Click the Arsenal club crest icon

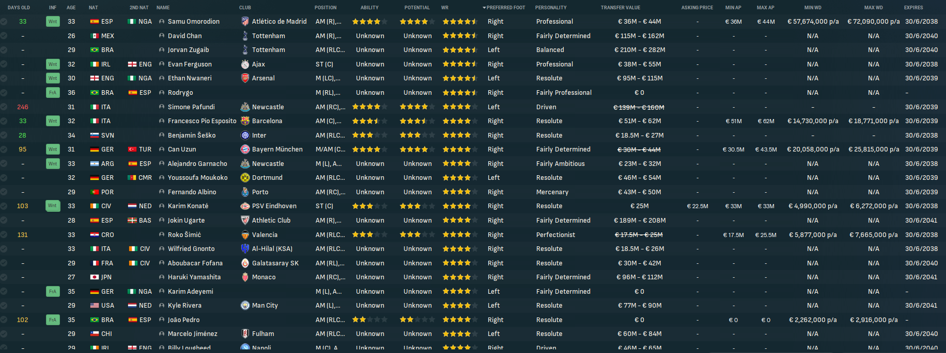245,78
